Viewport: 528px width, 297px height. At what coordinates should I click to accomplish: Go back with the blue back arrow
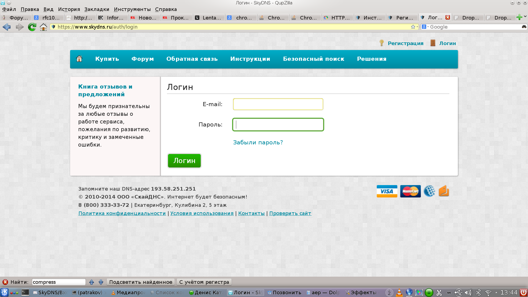(x=7, y=27)
